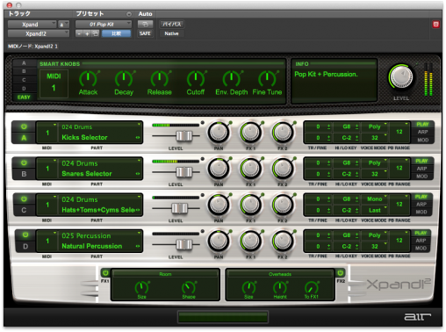The width and height of the screenshot is (446, 332).
Task: Open the Poly voice mode dropdown for part A
Action: [x=375, y=126]
